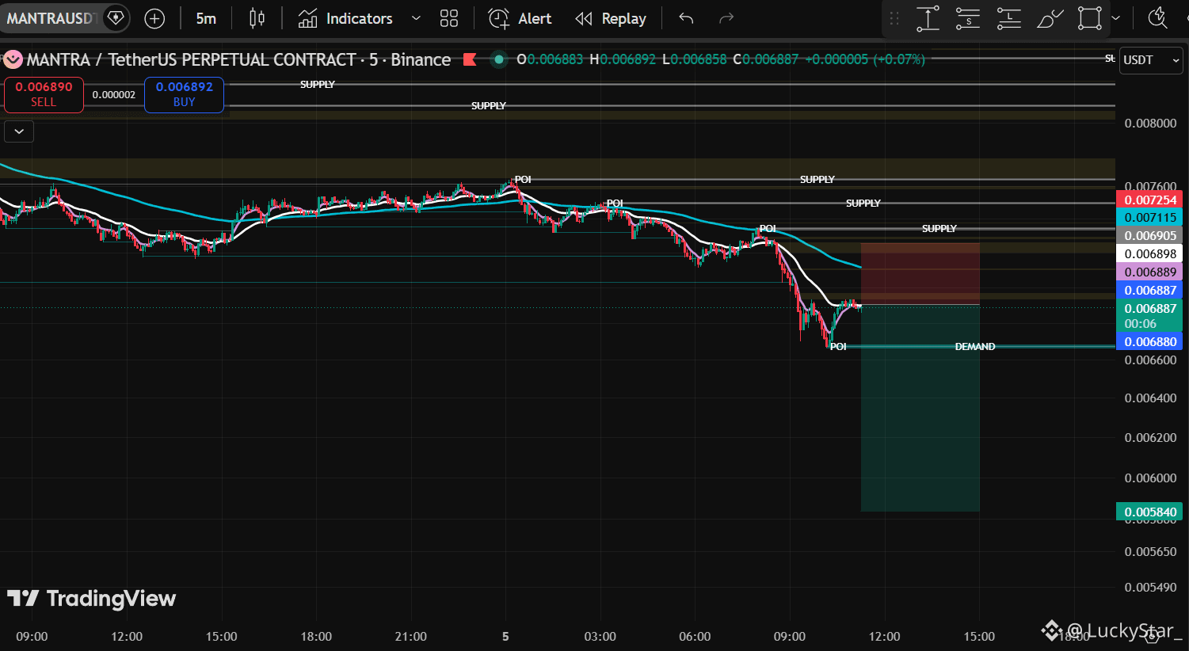
Task: Click the low value L0.006858 in legend
Action: click(x=694, y=59)
